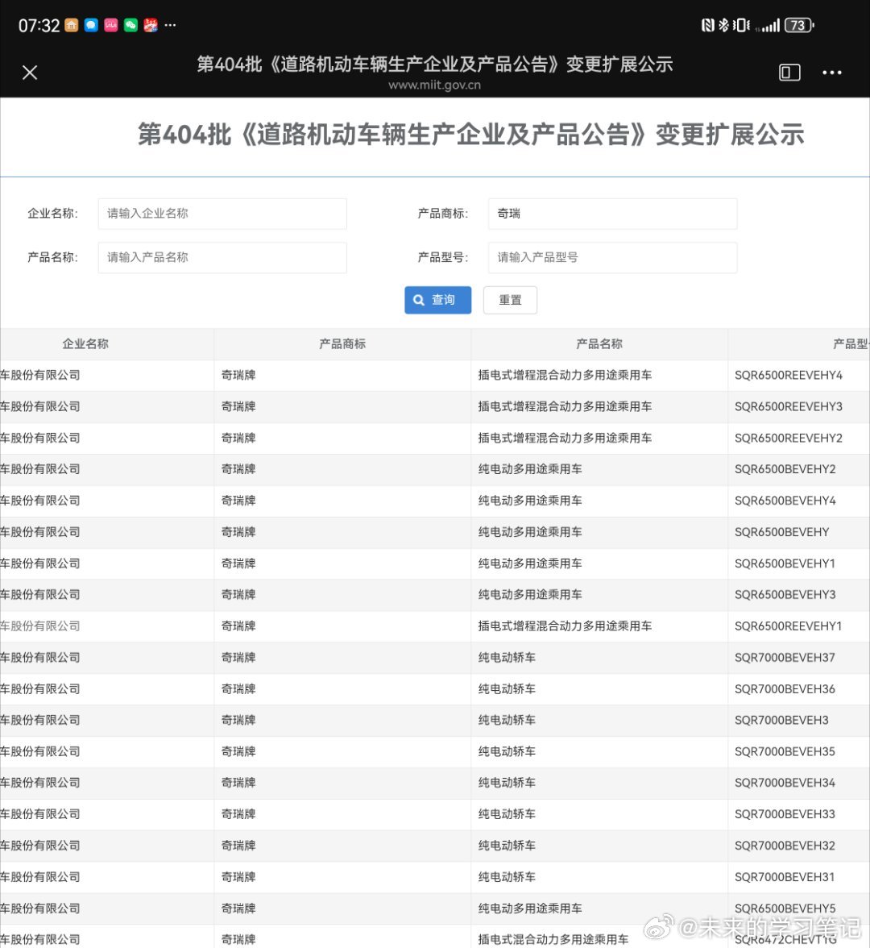This screenshot has height=948, width=870.
Task: Tap the Bluetooth status icon
Action: 723,26
